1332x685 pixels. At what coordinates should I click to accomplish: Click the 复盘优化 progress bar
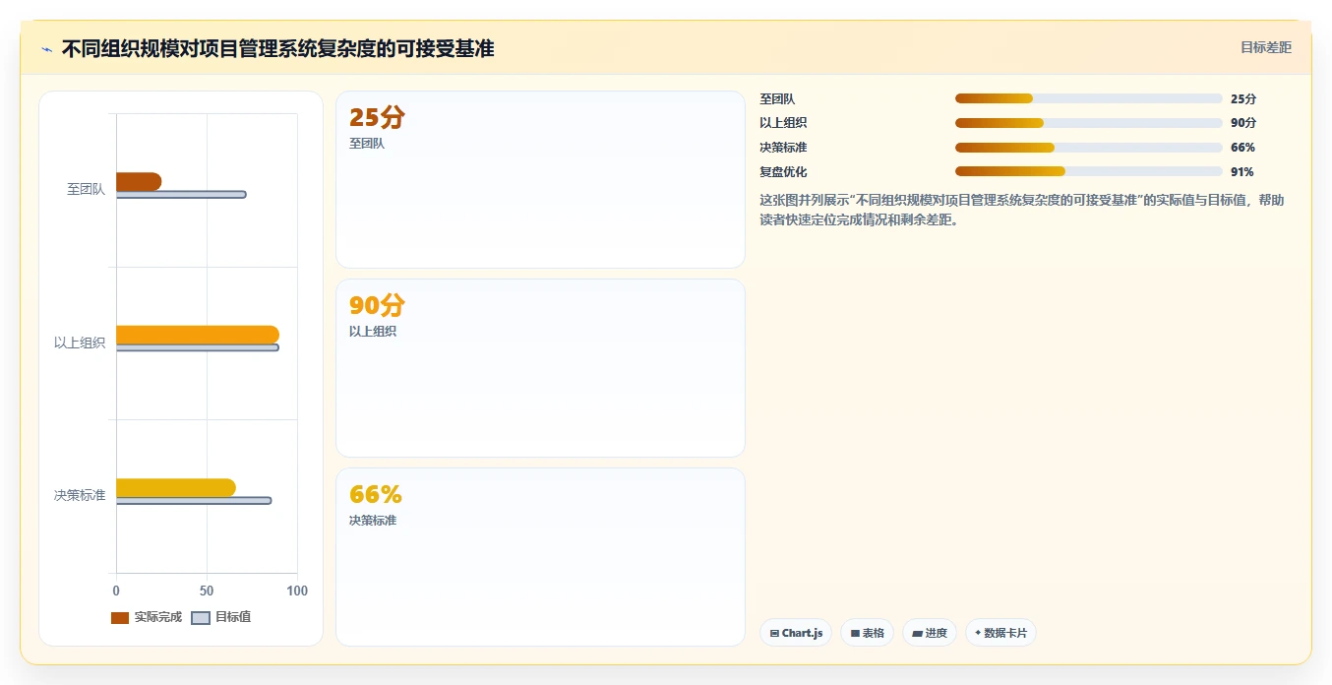1088,171
